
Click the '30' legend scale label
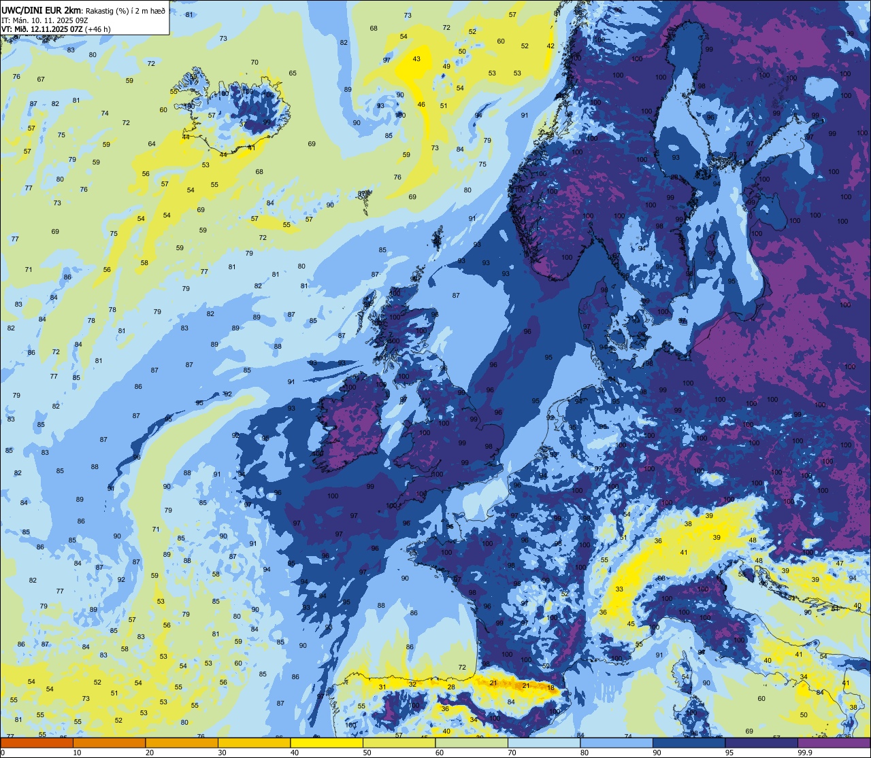pyautogui.click(x=222, y=753)
